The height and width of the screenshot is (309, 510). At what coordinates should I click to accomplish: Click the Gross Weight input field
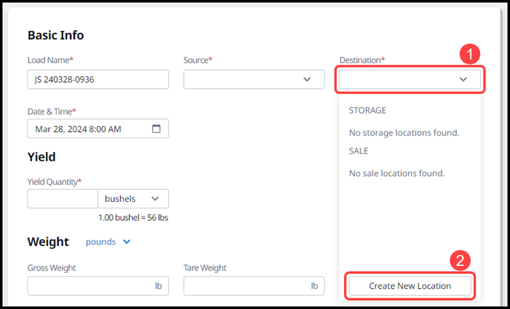[x=98, y=286]
